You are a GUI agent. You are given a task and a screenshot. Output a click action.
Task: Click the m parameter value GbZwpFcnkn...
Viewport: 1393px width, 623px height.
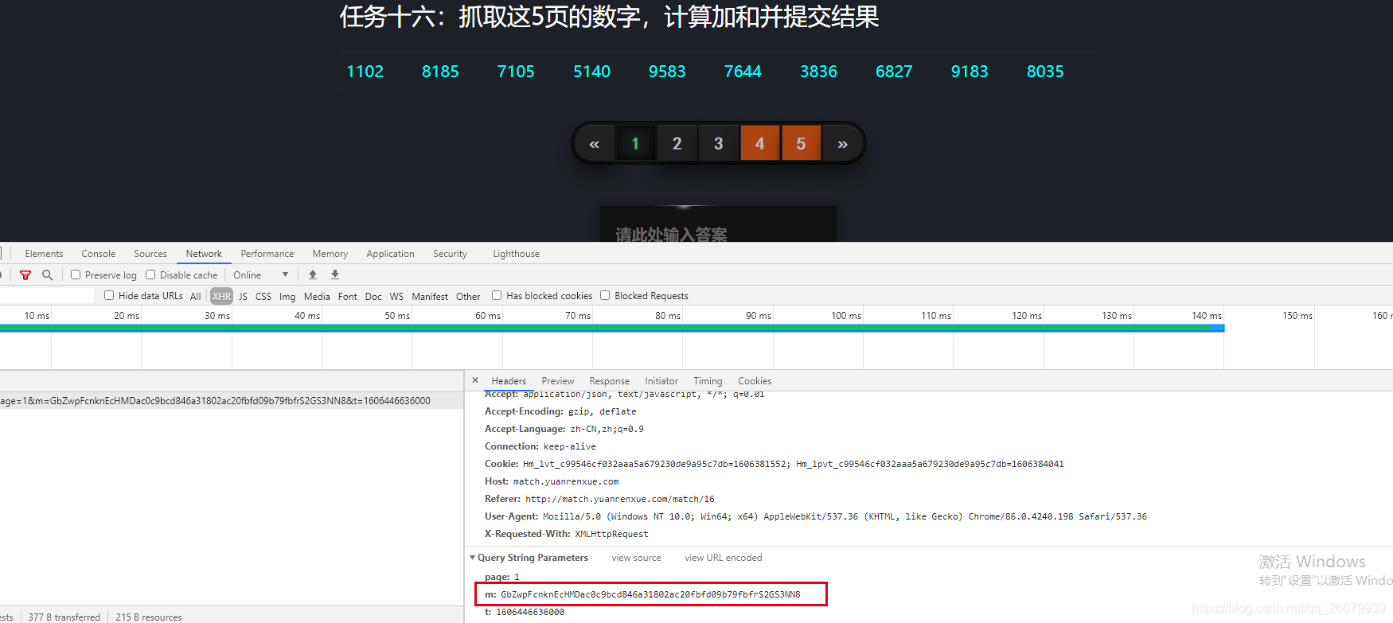[650, 594]
